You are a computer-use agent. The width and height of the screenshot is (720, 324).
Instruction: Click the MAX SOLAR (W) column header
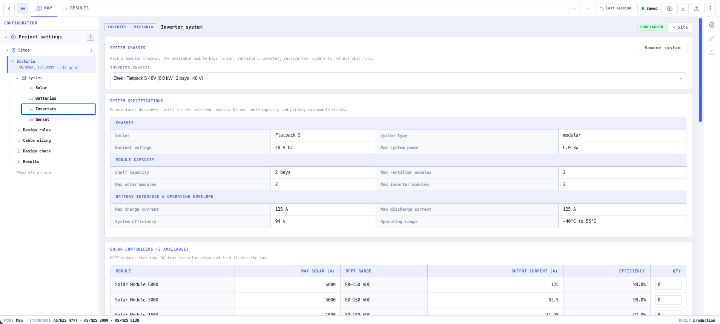coord(318,271)
